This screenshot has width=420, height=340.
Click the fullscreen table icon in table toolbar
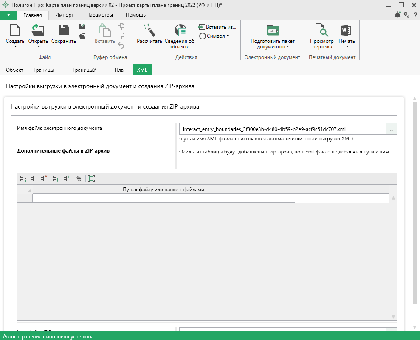coord(91,178)
